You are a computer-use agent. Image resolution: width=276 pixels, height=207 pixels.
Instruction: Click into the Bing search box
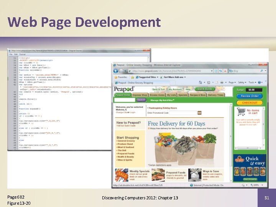(245, 71)
